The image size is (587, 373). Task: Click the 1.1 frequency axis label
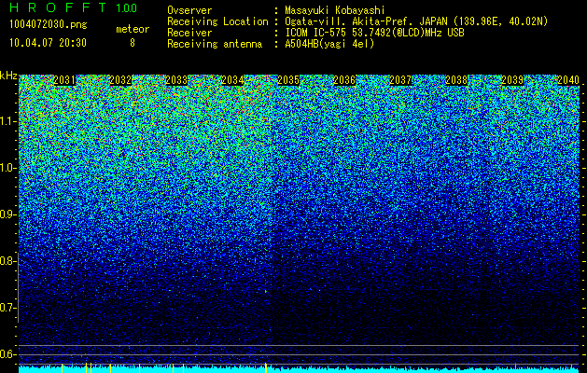click(8, 121)
